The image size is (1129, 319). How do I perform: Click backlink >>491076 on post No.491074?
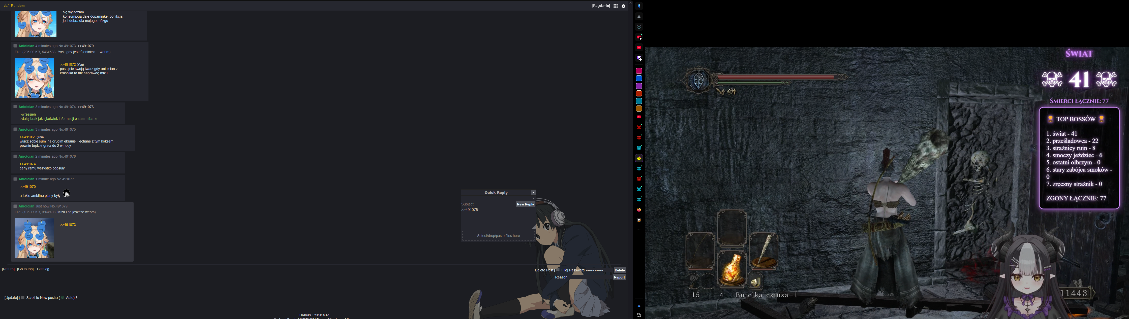pos(86,107)
